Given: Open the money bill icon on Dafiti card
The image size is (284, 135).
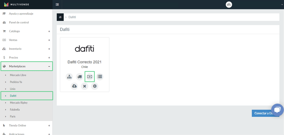Looking at the screenshot, I should point(90,77).
